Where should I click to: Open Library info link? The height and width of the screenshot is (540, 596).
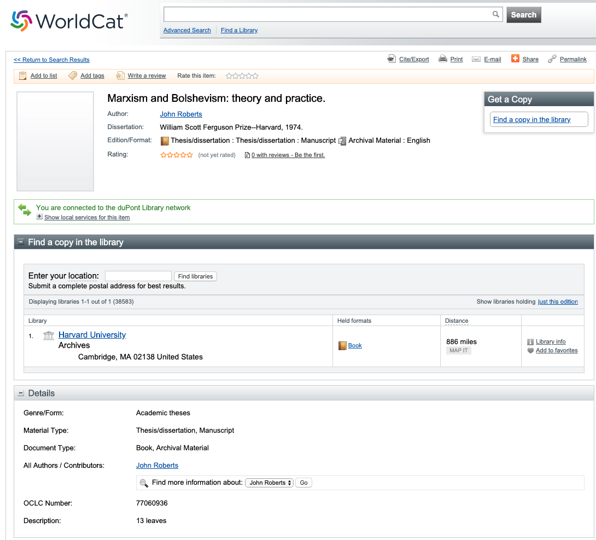(551, 342)
